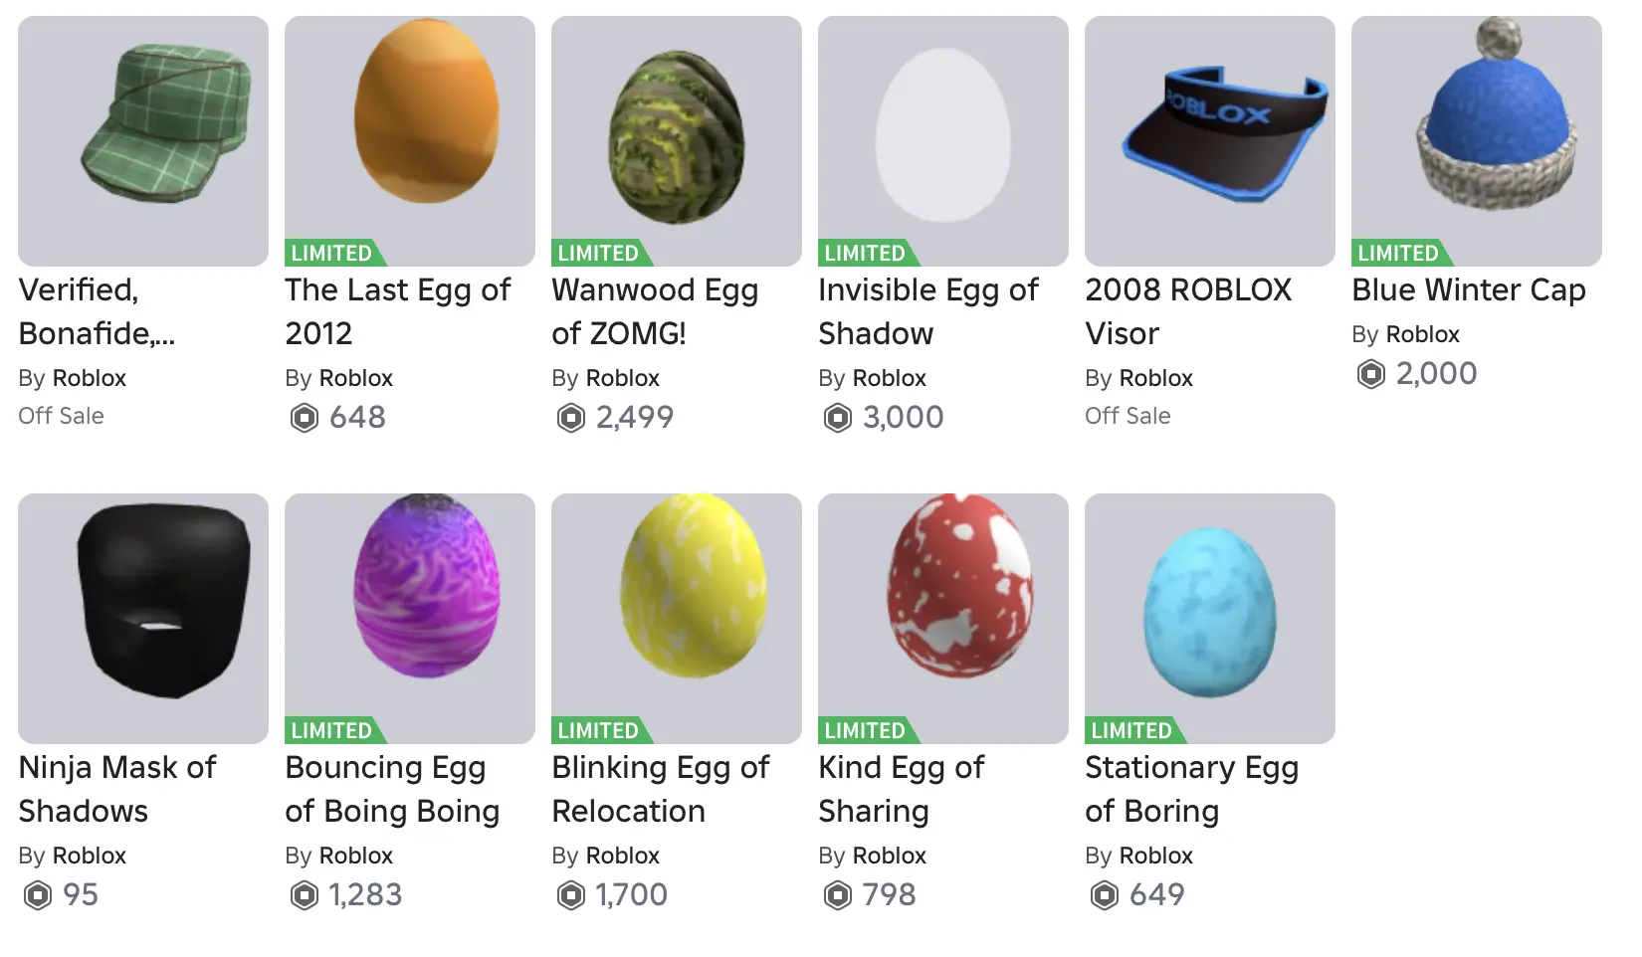This screenshot has width=1642, height=957.
Task: Click the orange Last Egg of 2012 image
Action: pyautogui.click(x=410, y=141)
